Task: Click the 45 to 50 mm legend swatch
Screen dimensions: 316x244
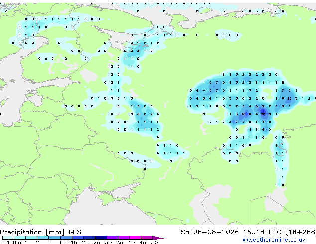Action: coord(147,238)
